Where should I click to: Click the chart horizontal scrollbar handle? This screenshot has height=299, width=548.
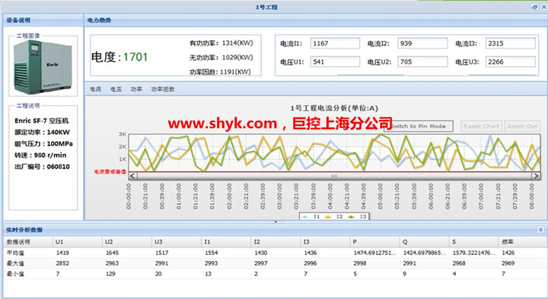(334, 176)
